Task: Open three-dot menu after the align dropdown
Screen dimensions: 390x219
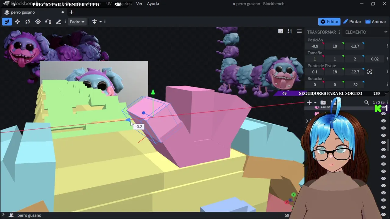Action: [105, 22]
